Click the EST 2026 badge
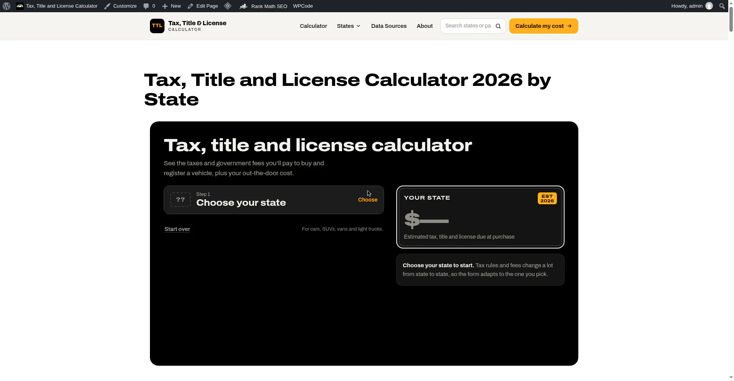 [547, 199]
